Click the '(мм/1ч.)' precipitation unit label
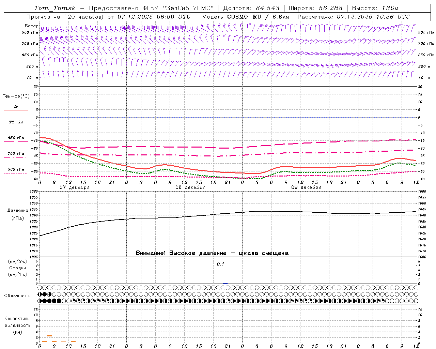Viewport: 436px width, 349px height. pos(18,274)
